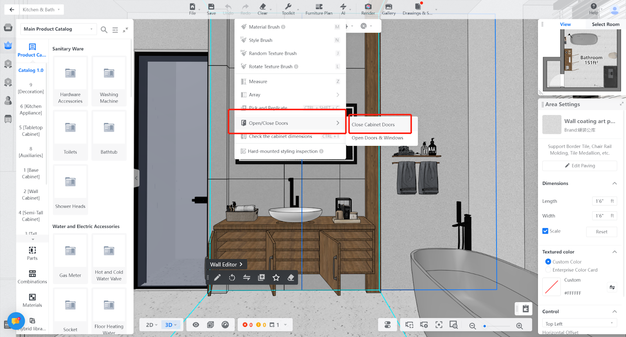Select the Custom Color radio button
This screenshot has height=337, width=626.
(x=548, y=262)
